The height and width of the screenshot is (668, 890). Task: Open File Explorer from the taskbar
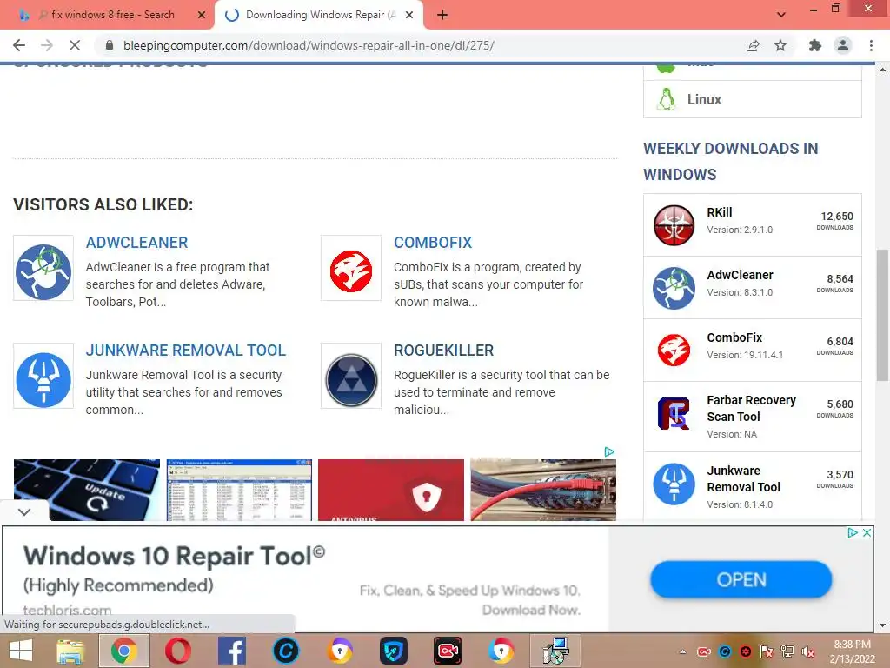pyautogui.click(x=70, y=651)
